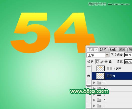The width and height of the screenshot is (132, 109).
Task: Hide 图层 3 using eye icon
Action: click(89, 76)
